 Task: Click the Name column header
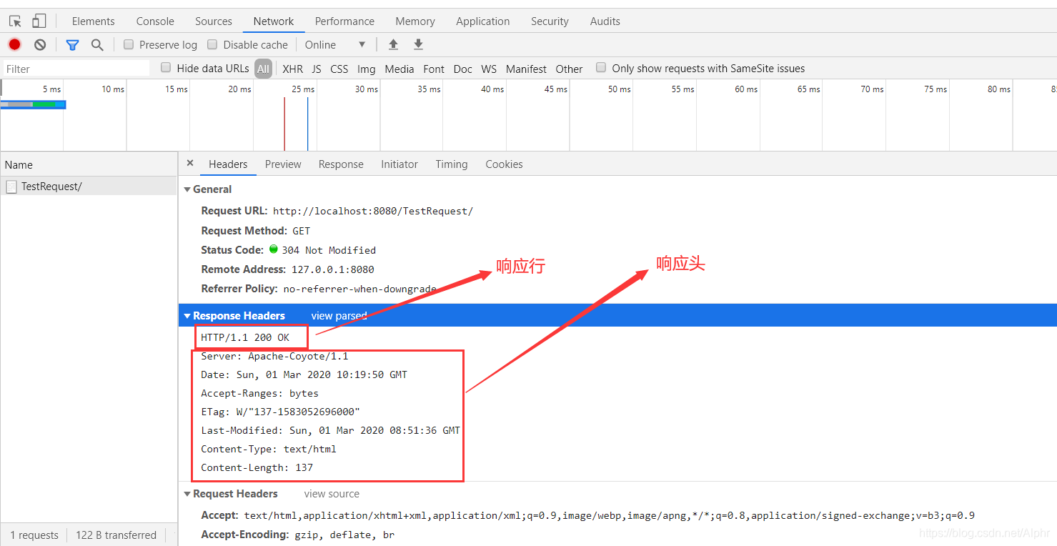[x=89, y=164]
